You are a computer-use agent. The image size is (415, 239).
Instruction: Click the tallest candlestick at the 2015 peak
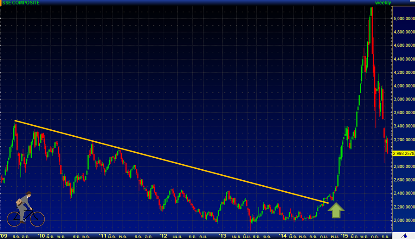[371, 28]
